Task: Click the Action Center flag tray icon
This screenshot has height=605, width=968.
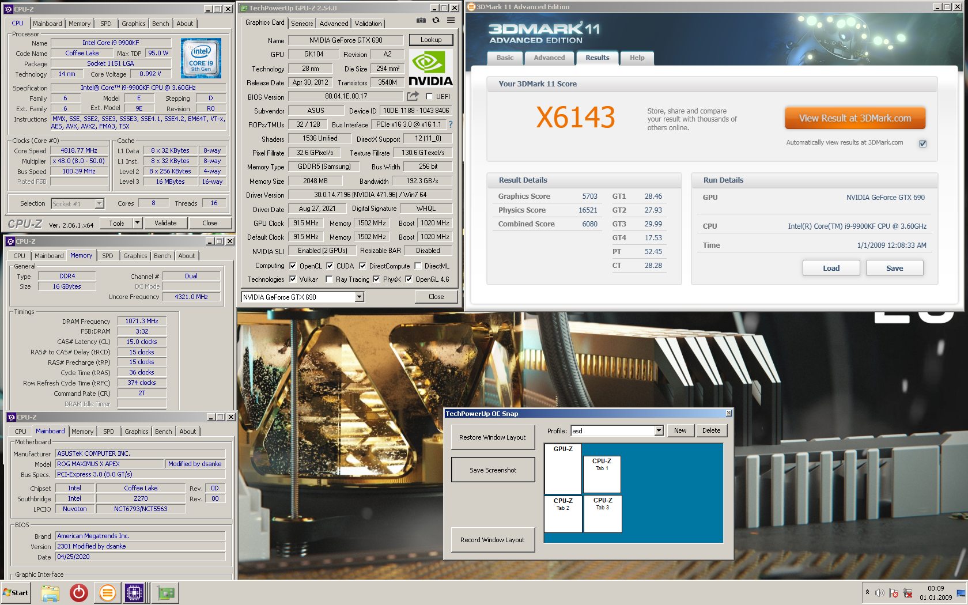Action: (x=894, y=593)
